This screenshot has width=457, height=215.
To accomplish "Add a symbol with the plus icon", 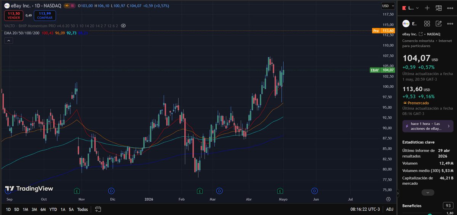I will tap(427, 8).
